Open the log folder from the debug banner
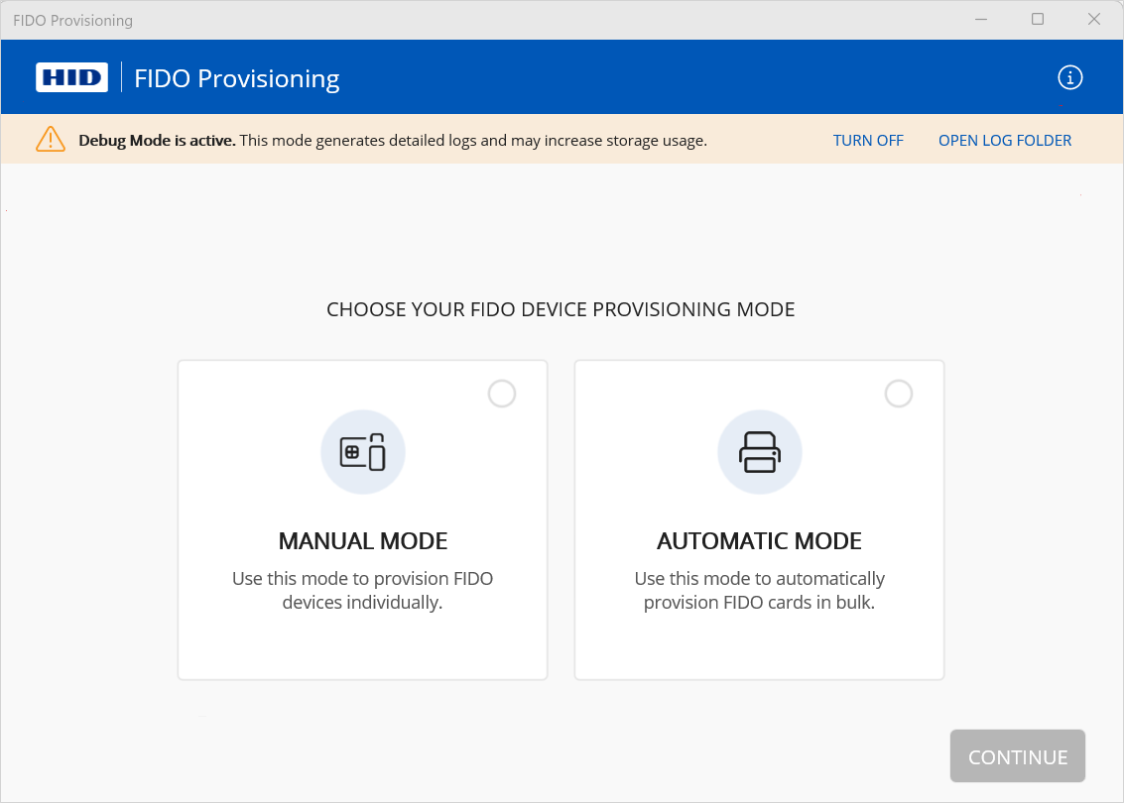This screenshot has height=803, width=1124. [1005, 141]
